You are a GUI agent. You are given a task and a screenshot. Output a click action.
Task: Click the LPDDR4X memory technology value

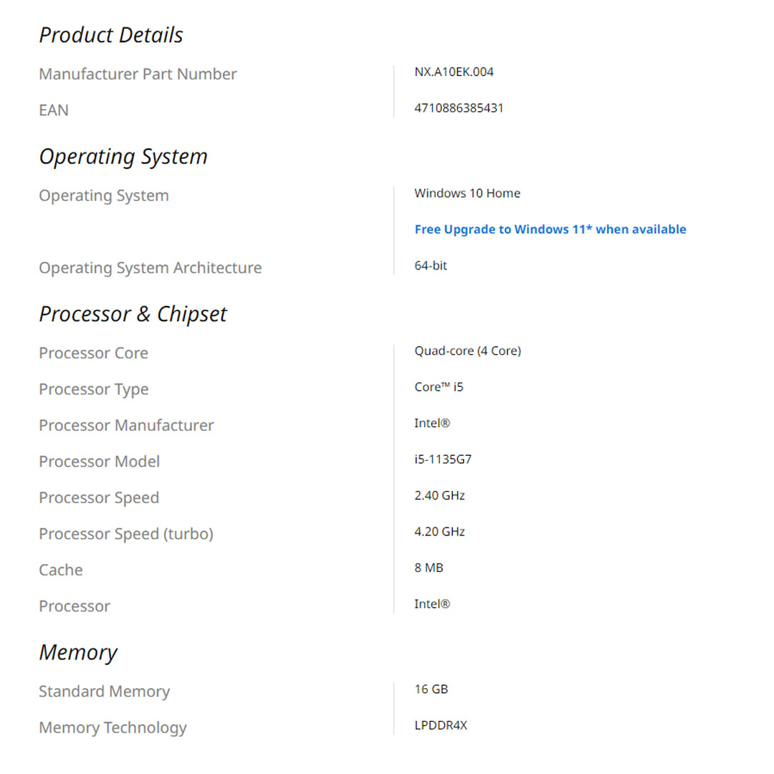[441, 725]
